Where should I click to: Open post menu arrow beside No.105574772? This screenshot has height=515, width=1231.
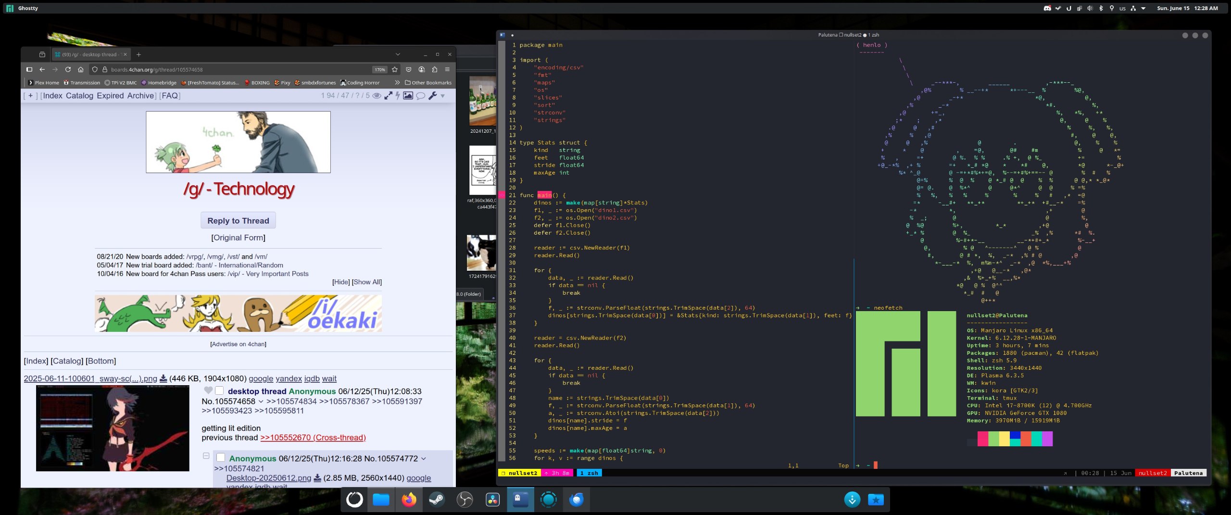coord(423,459)
